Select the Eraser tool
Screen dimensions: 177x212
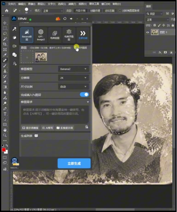(5, 82)
